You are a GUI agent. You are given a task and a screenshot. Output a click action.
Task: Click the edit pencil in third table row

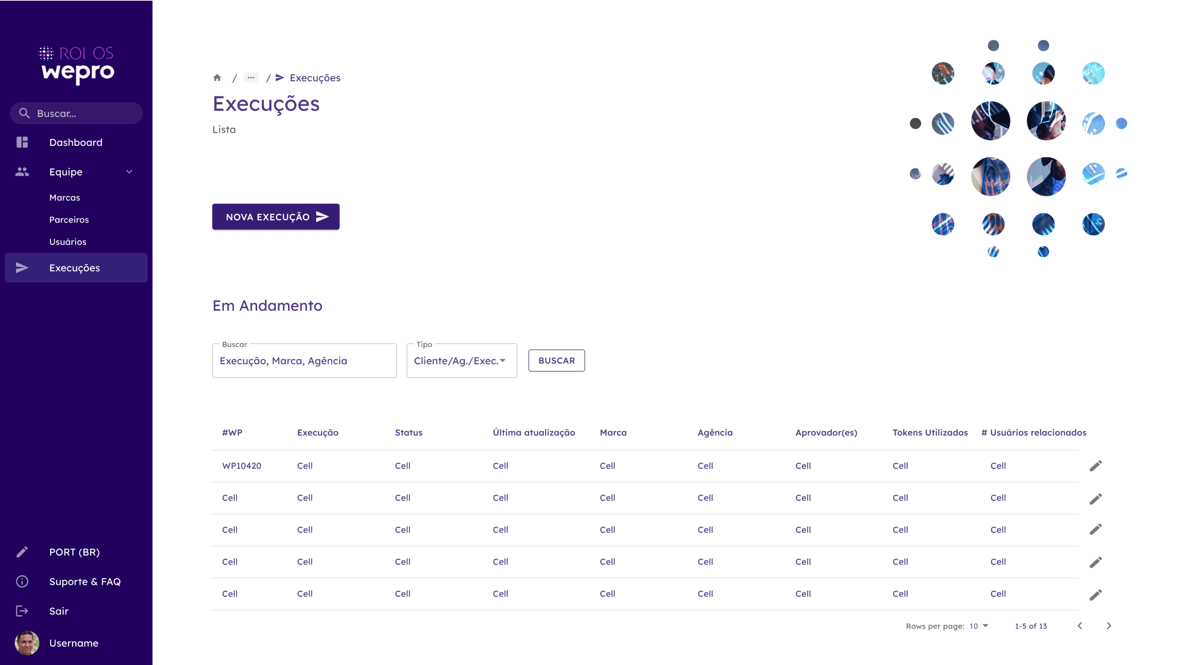tap(1096, 529)
